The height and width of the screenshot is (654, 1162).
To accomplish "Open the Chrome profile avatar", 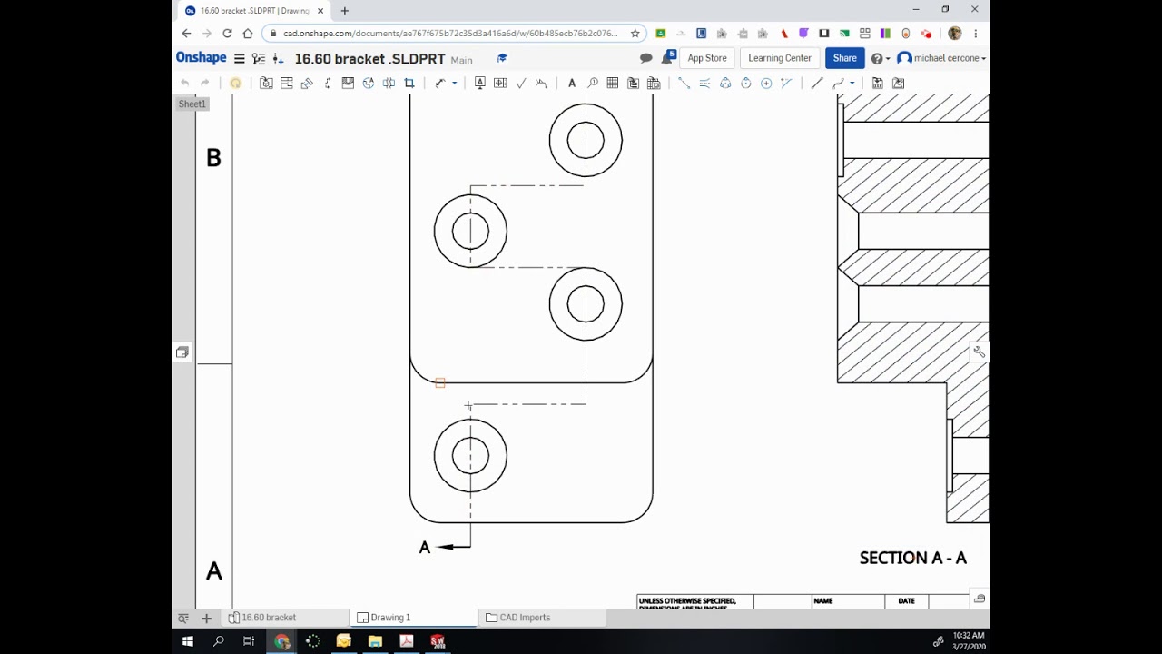I will [955, 34].
